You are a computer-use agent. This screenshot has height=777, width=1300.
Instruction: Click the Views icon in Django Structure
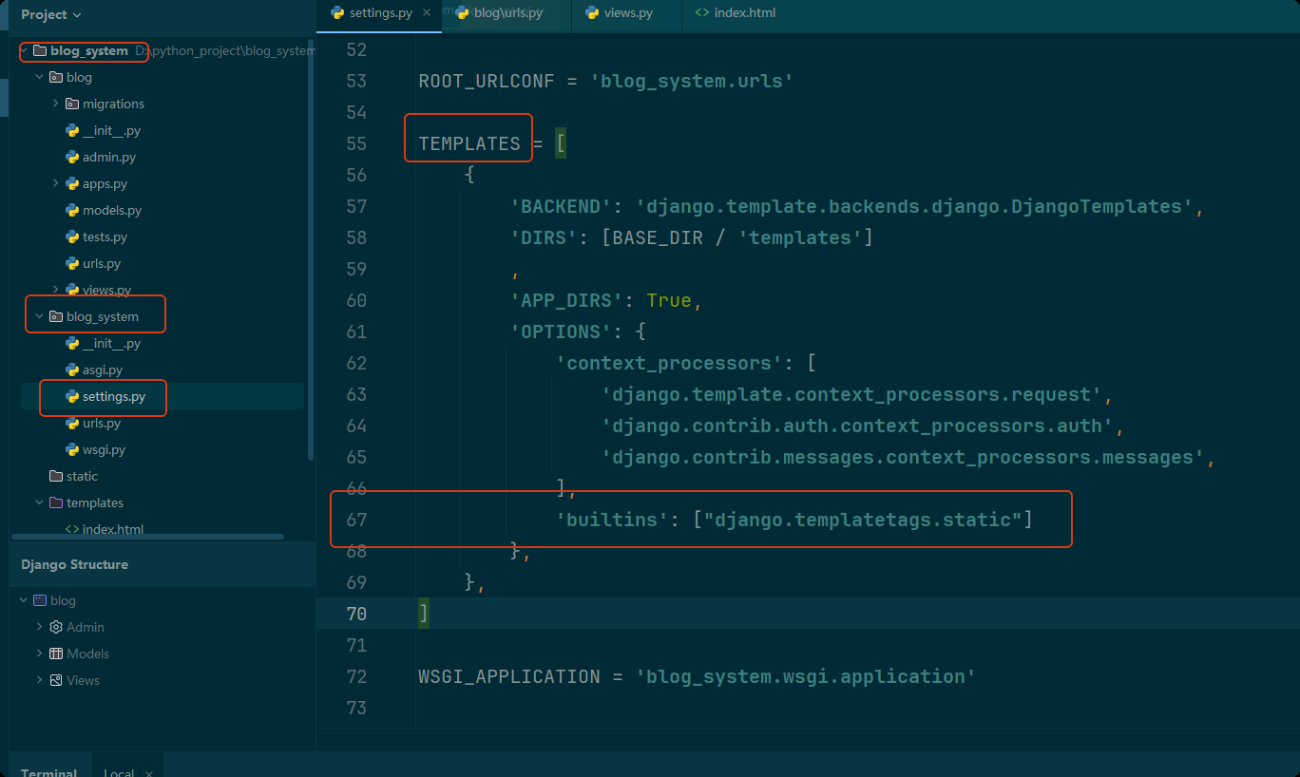[55, 680]
